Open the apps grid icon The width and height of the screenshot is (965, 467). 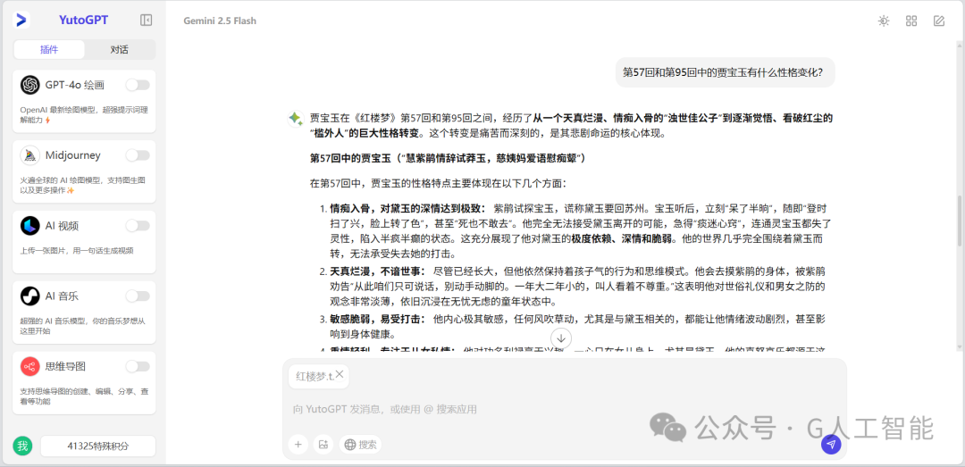(x=911, y=21)
